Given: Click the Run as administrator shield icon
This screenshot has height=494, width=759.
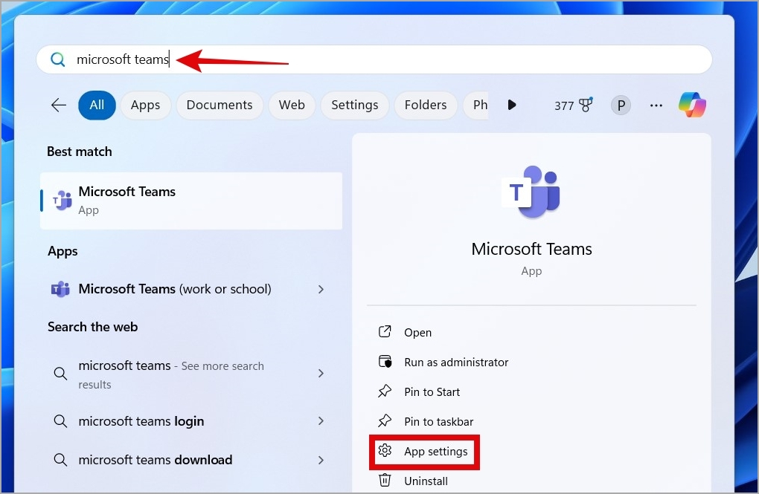Looking at the screenshot, I should click(385, 362).
